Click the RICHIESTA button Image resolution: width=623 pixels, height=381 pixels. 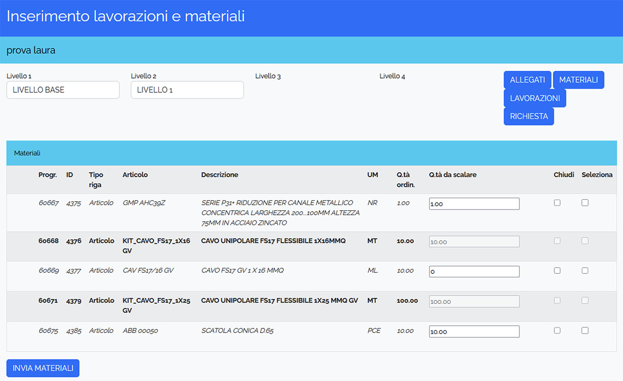[x=529, y=116]
